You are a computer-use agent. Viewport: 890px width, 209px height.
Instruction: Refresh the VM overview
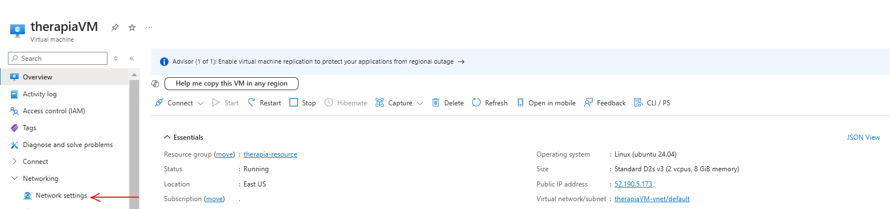(490, 103)
